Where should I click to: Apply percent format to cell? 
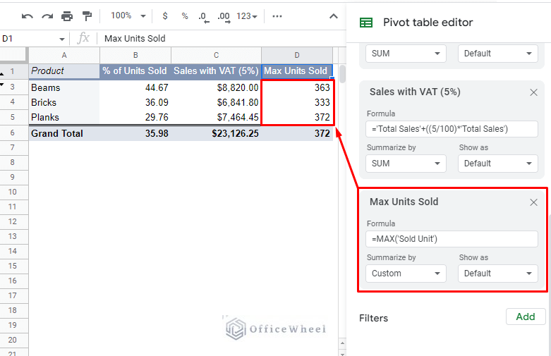click(184, 16)
